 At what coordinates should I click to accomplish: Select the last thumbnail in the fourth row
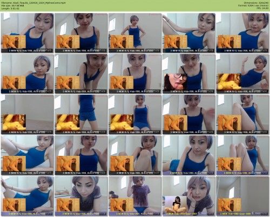point(242,155)
